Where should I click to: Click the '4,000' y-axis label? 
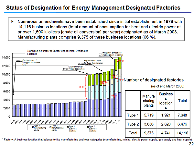(x=7, y=100)
